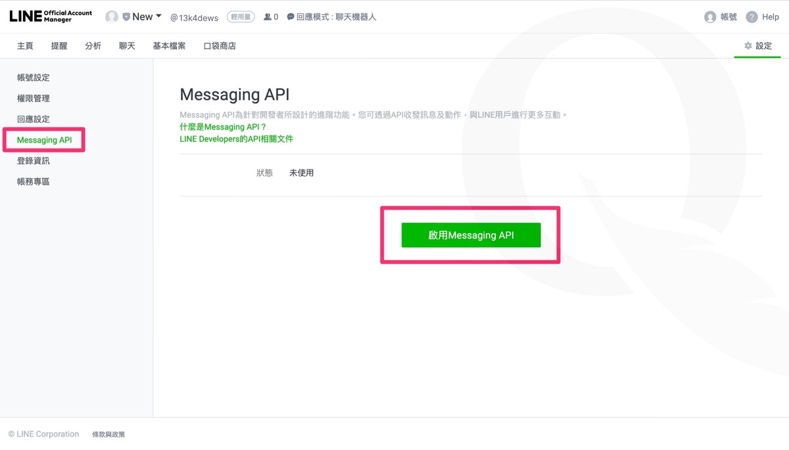Click the account profile avatar next to New
Screen dimensions: 789x450
coord(112,17)
